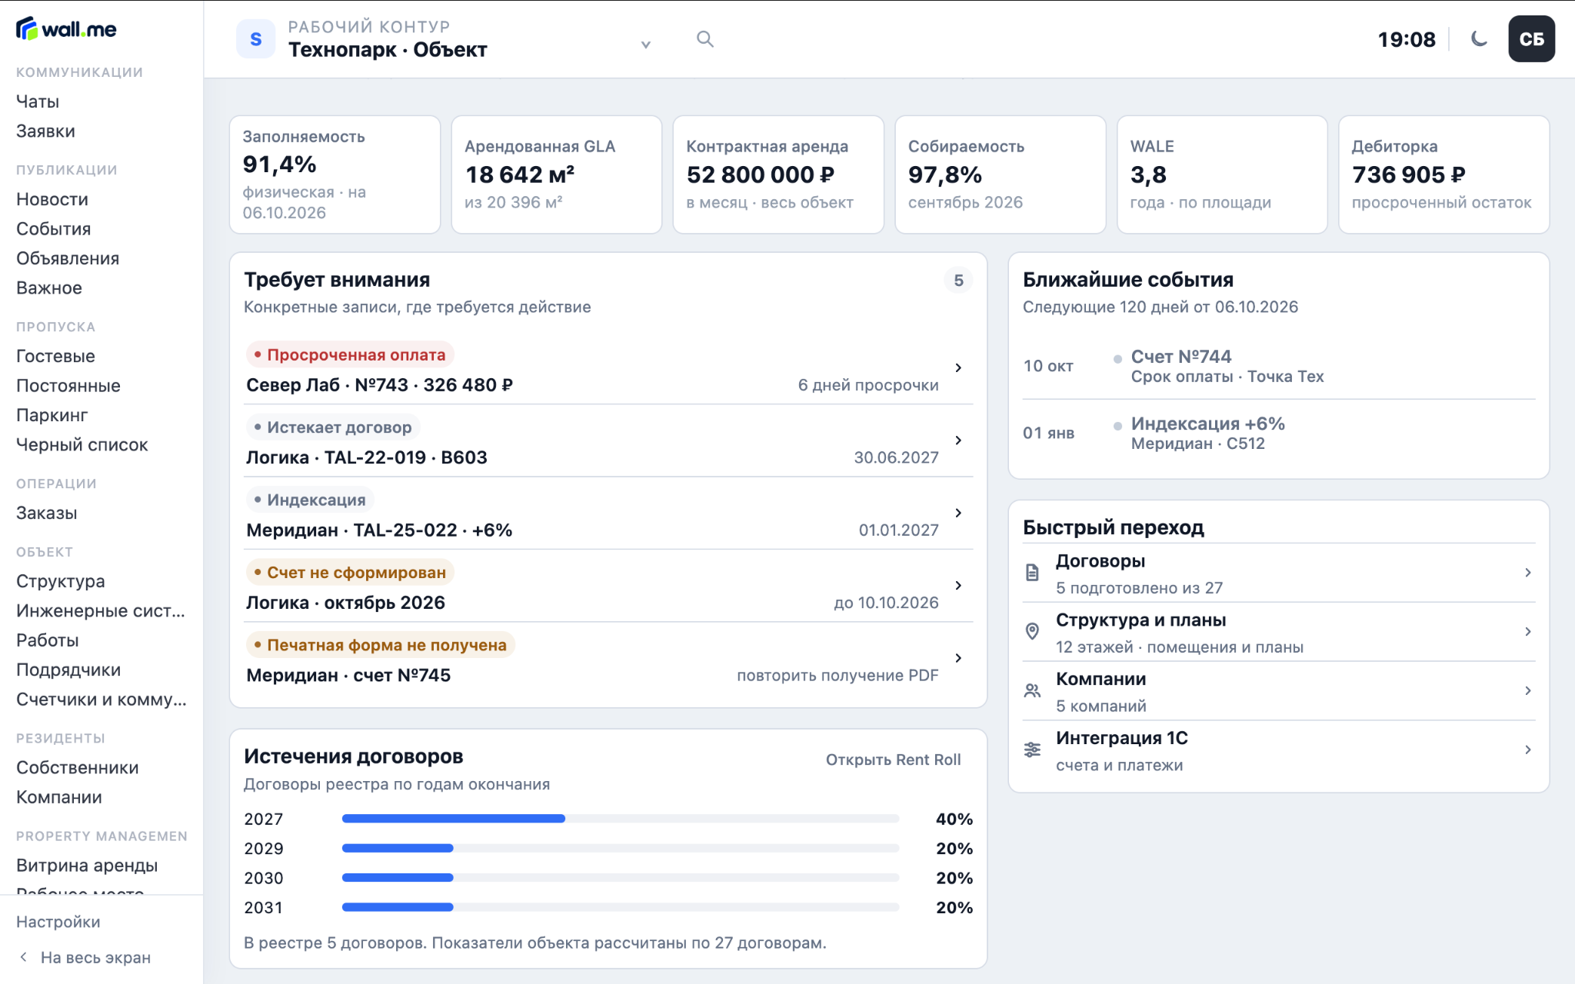Open Заказы under Операции

46,513
